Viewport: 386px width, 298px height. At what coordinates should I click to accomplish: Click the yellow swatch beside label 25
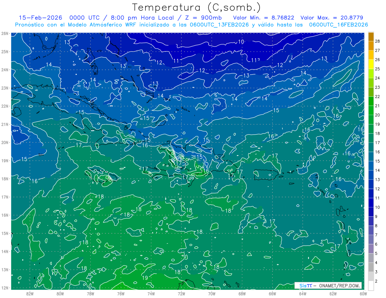pyautogui.click(x=371, y=64)
